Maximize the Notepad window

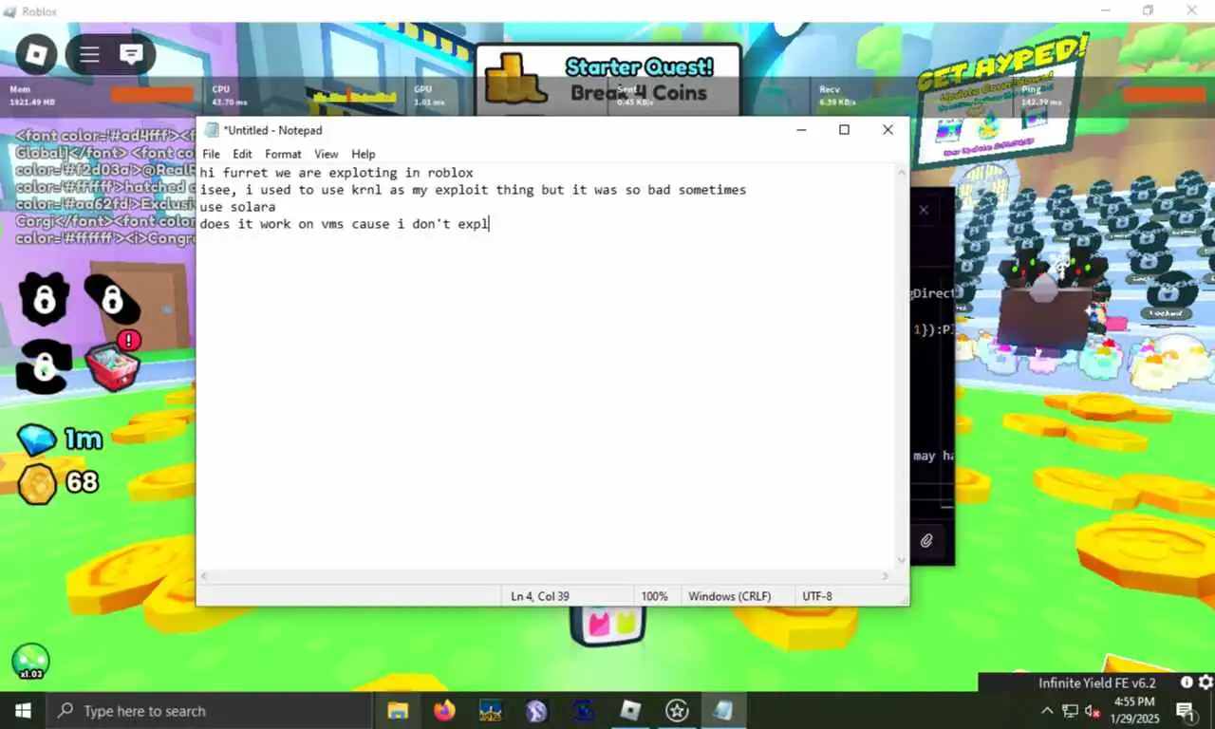(x=844, y=130)
